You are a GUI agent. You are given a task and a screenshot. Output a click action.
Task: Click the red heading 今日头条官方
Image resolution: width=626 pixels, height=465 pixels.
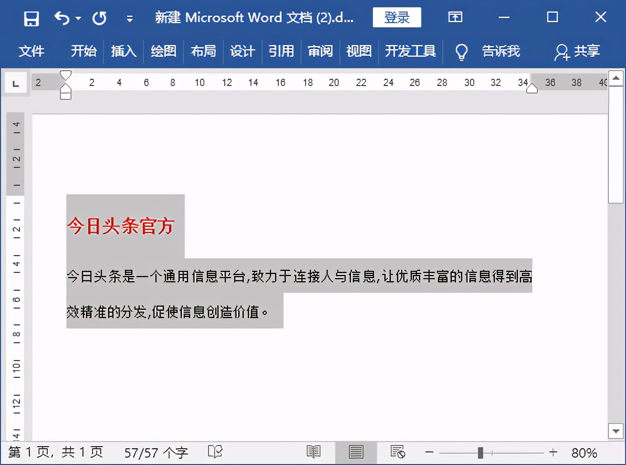[x=121, y=226]
